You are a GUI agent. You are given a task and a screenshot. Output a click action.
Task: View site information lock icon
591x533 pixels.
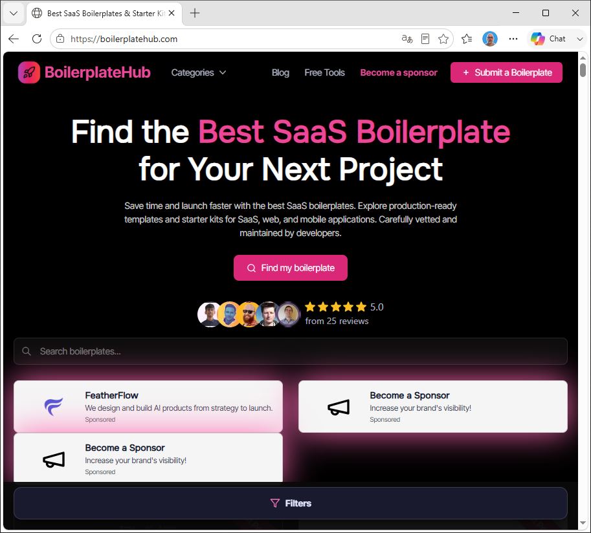point(60,39)
